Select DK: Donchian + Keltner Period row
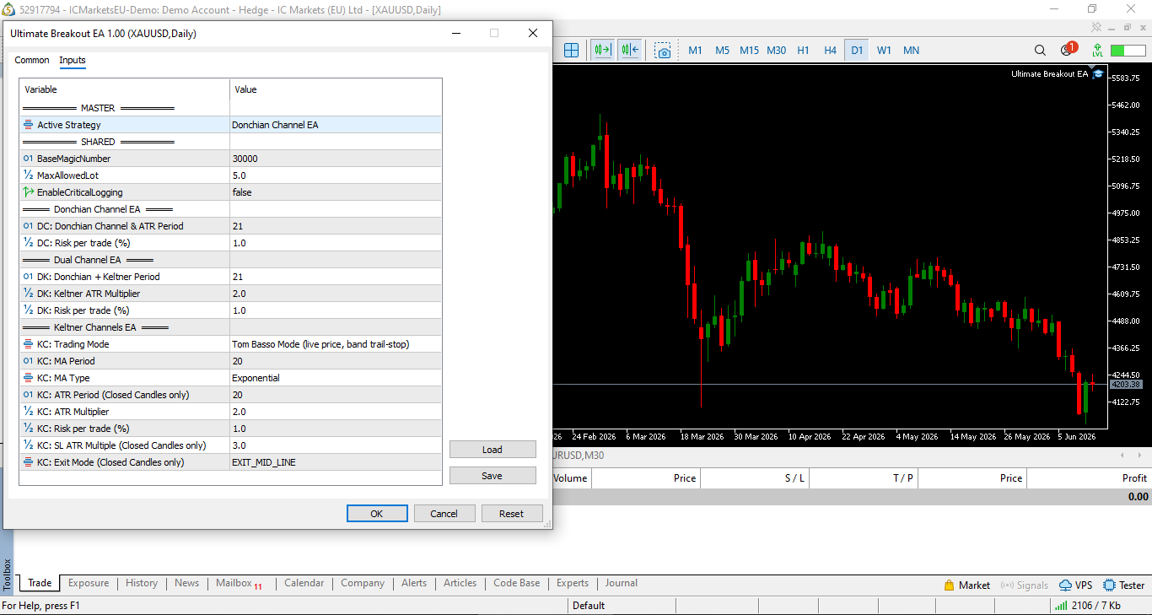The height and width of the screenshot is (615, 1152). pyautogui.click(x=230, y=277)
